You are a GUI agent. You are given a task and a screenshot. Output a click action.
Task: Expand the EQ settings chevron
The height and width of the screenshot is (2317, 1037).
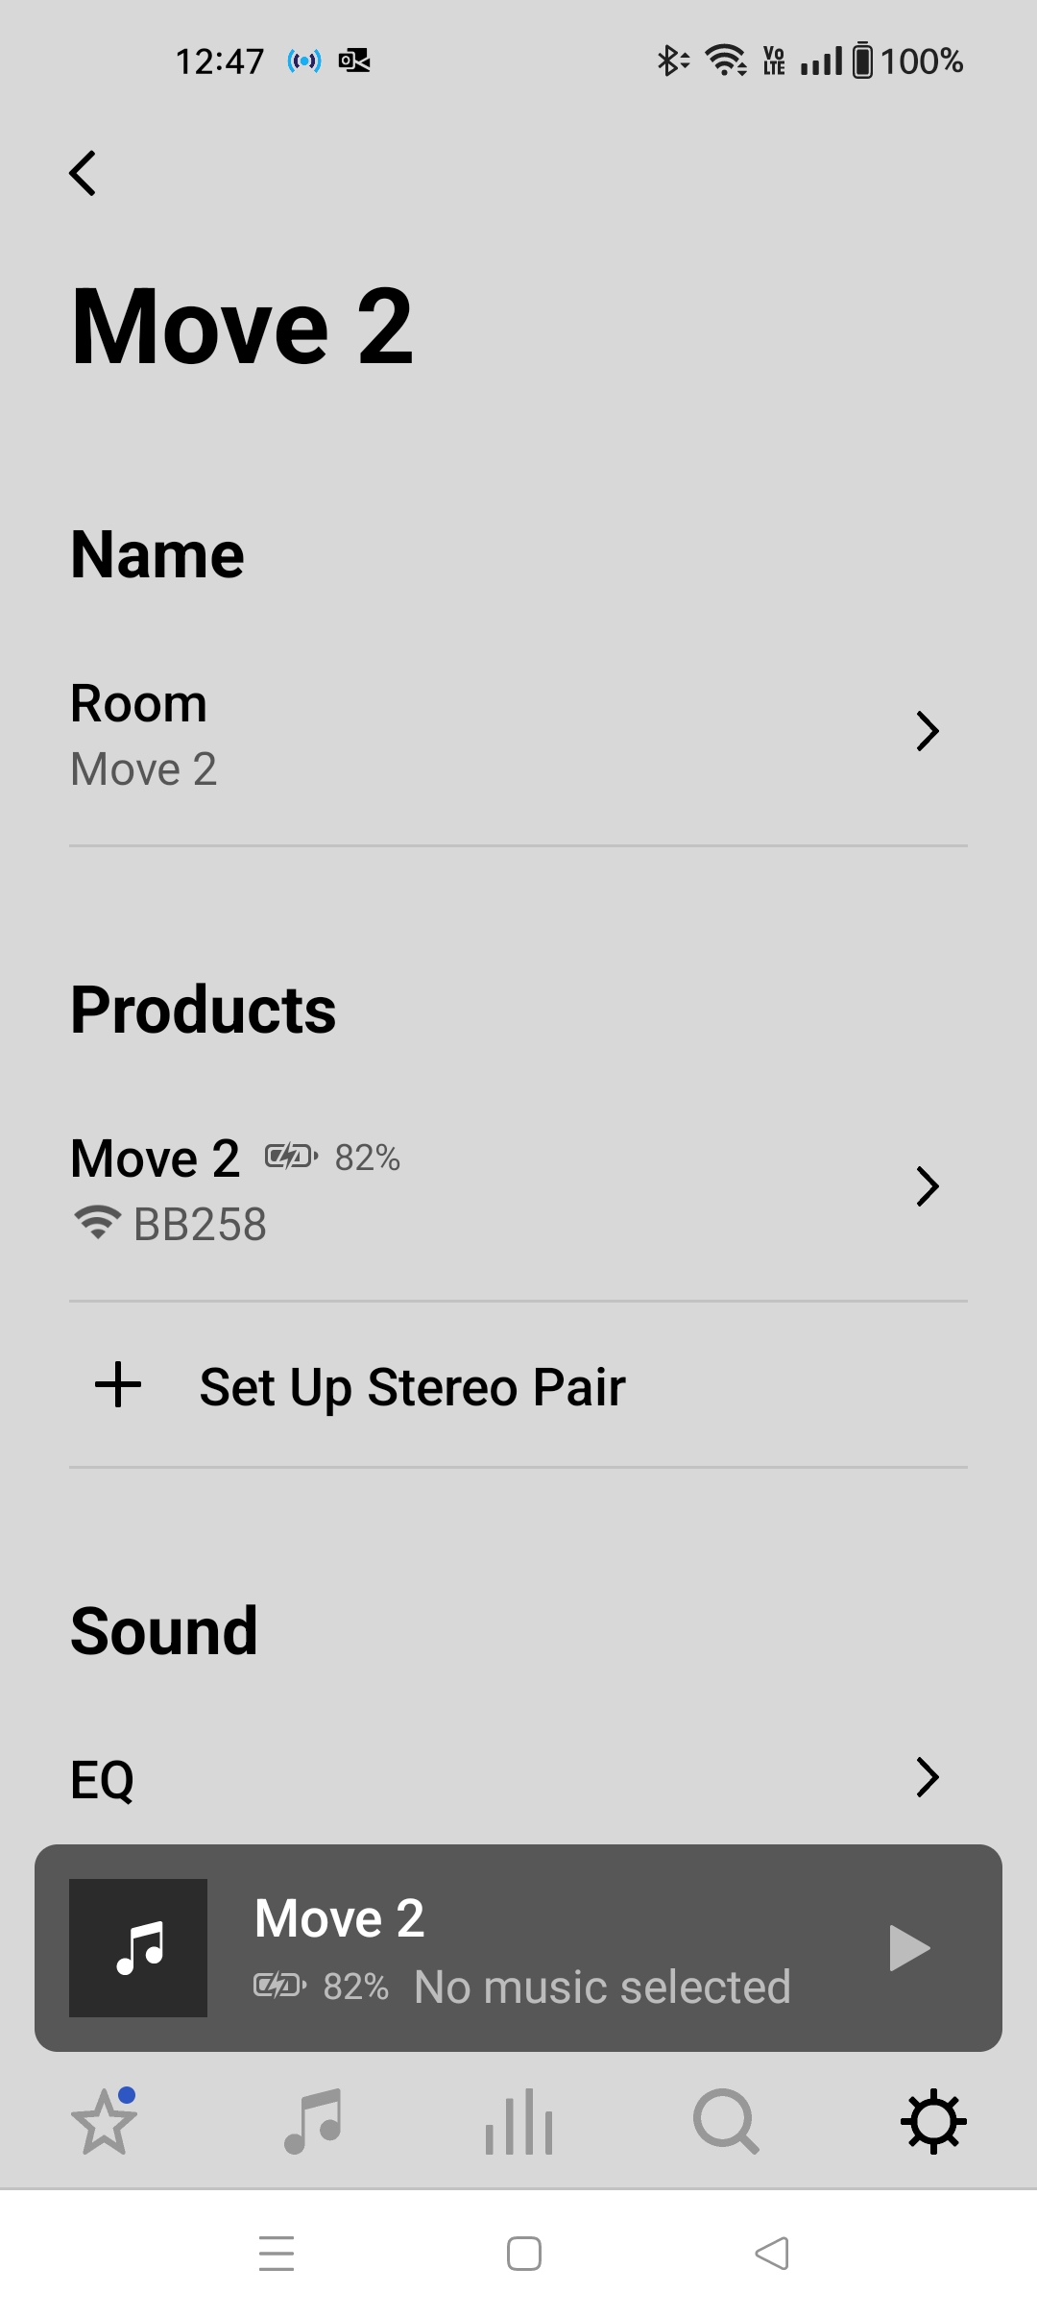[x=927, y=1778]
